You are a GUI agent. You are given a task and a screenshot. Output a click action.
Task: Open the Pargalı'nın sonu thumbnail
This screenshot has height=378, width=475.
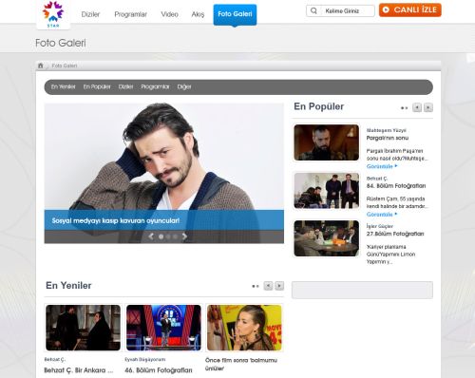point(327,142)
